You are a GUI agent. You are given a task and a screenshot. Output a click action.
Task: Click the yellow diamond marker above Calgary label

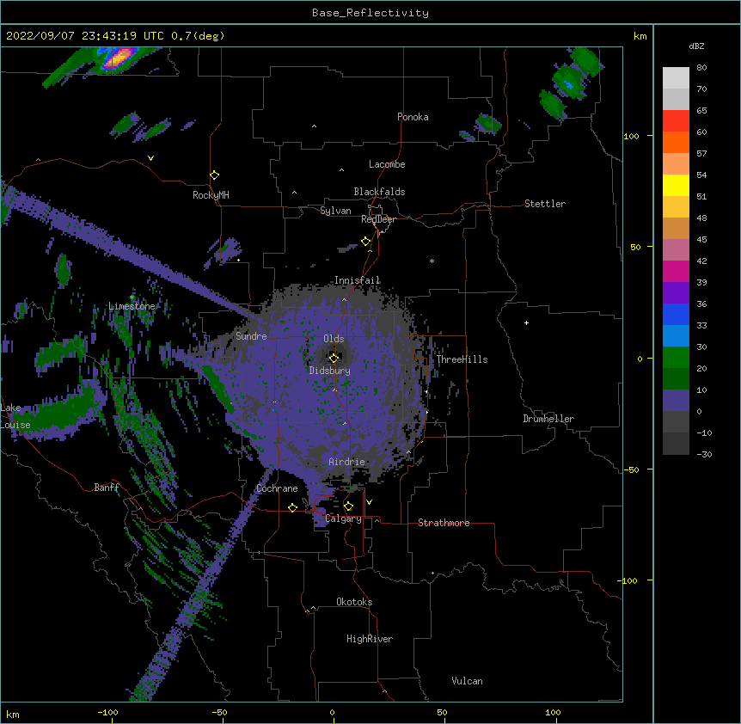pos(348,506)
